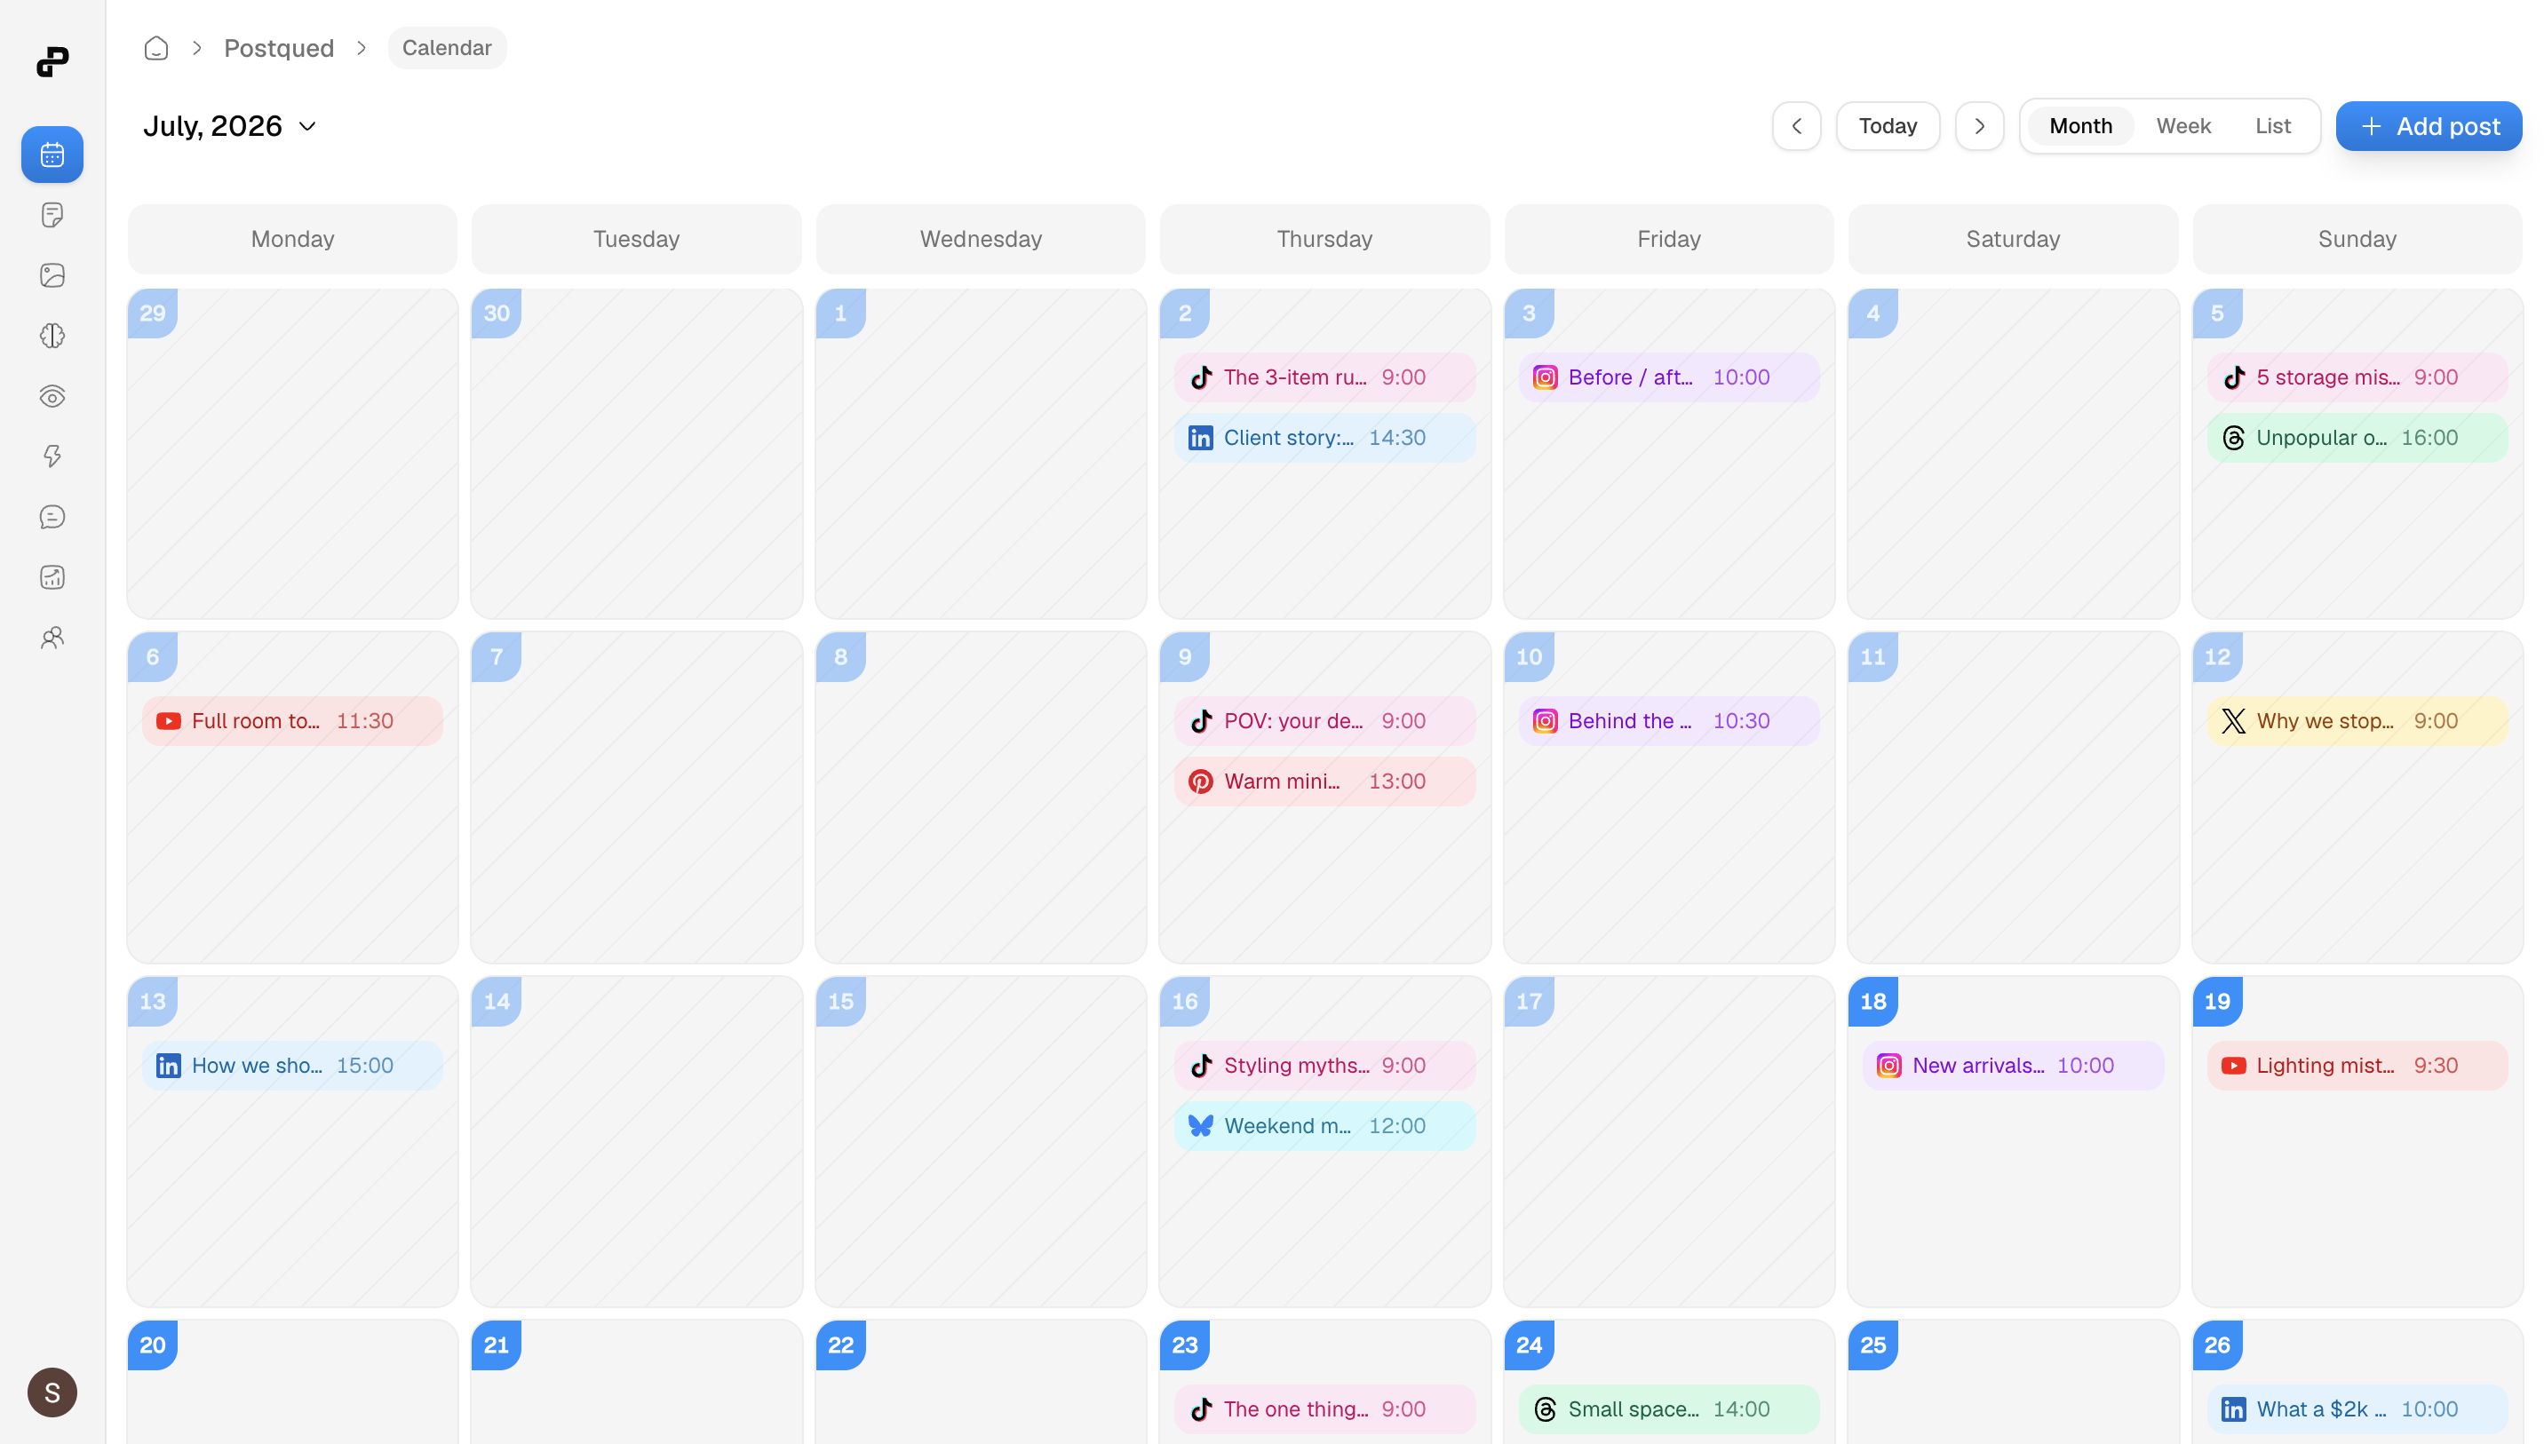This screenshot has width=2544, height=1444.
Task: Open the team members sidebar icon
Action: coord(52,638)
